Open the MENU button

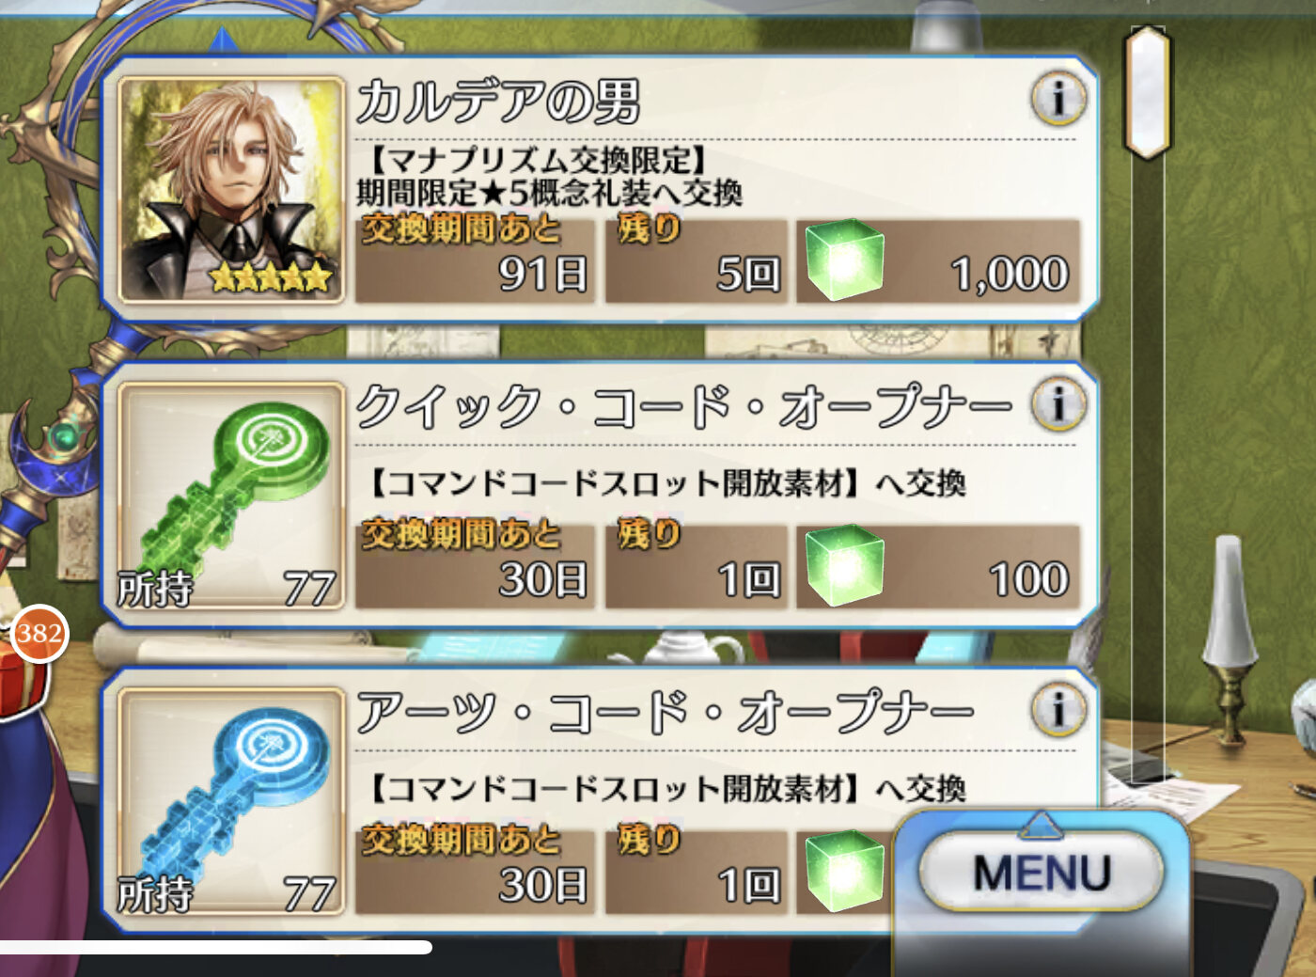click(x=1041, y=872)
